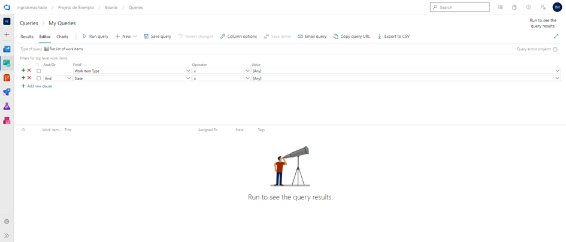Viewport: 566px width, 242px height.
Task: Sort by State column header
Action: (x=240, y=129)
